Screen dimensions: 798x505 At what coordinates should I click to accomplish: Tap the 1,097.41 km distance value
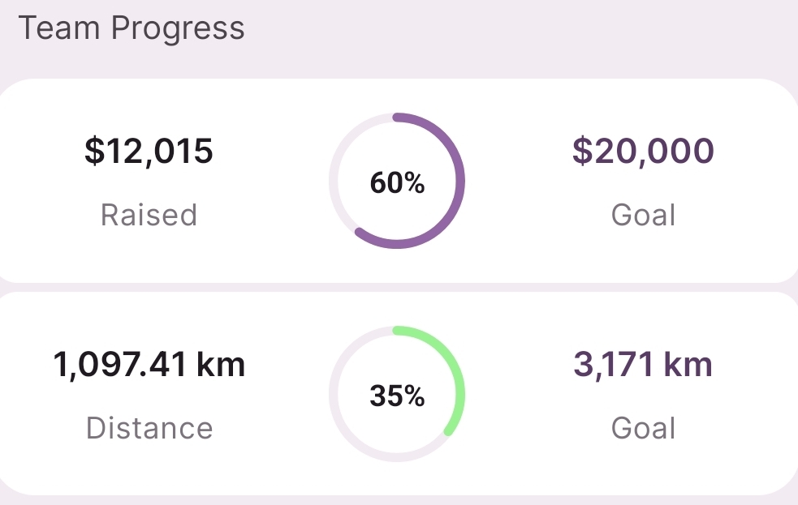click(149, 365)
